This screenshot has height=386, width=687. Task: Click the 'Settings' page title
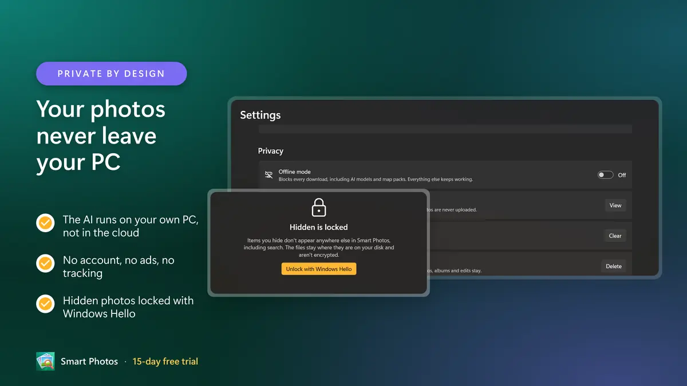pyautogui.click(x=260, y=115)
